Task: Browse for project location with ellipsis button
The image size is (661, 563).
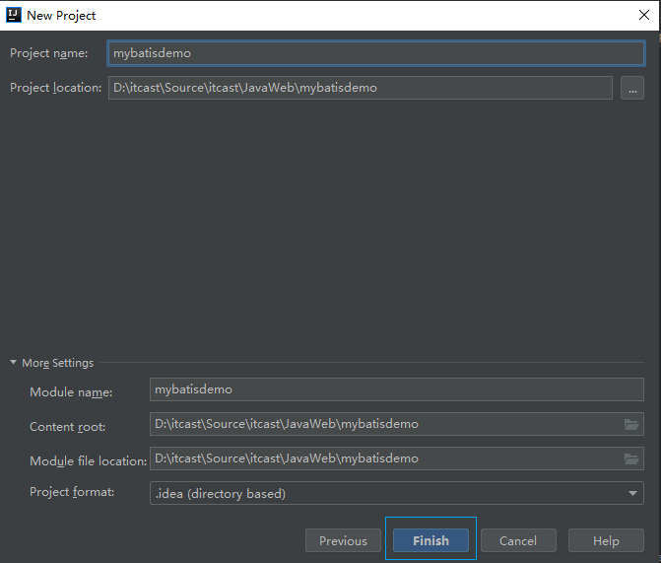Action: pyautogui.click(x=631, y=88)
